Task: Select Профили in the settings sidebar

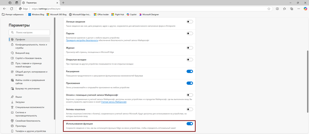Action: click(x=29, y=39)
